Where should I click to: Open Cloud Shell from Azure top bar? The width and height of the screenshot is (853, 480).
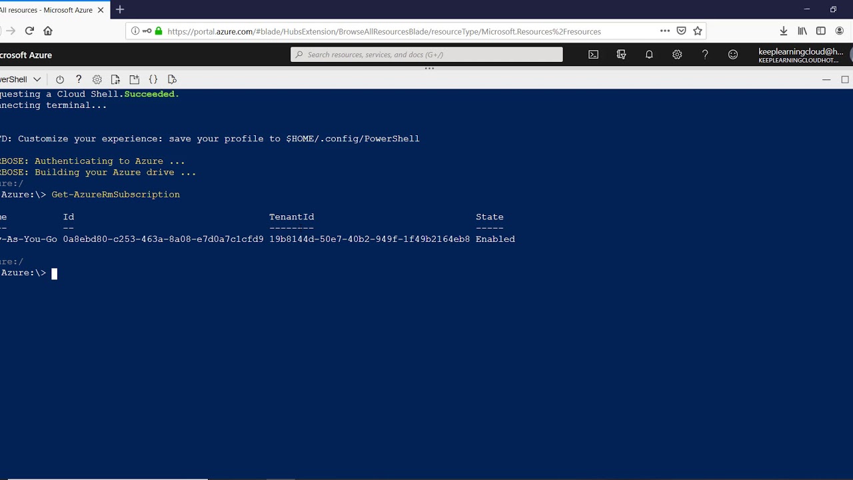(x=593, y=55)
